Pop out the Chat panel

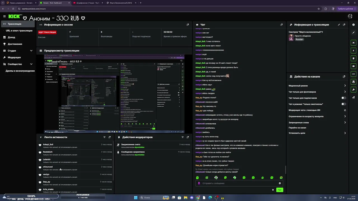click(281, 25)
